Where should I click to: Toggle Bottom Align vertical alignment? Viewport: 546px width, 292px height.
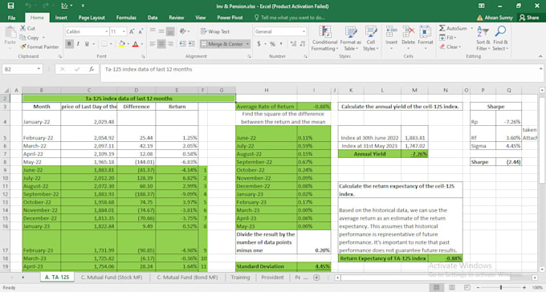point(170,31)
